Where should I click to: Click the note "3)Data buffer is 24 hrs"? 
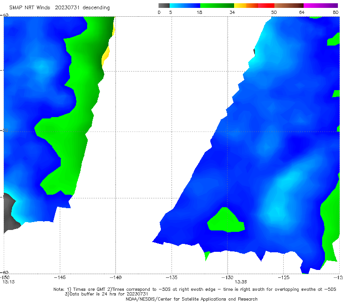107,294
